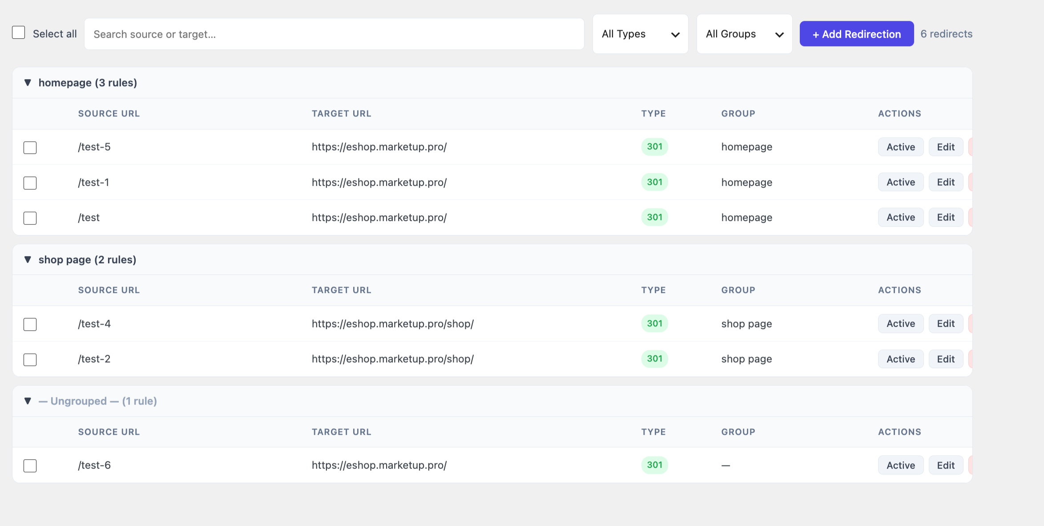Open the All Groups dropdown
This screenshot has width=1044, height=526.
tap(744, 34)
